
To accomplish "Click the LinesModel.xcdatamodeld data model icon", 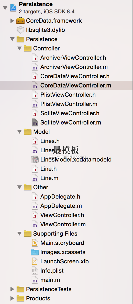I will (35, 159).
